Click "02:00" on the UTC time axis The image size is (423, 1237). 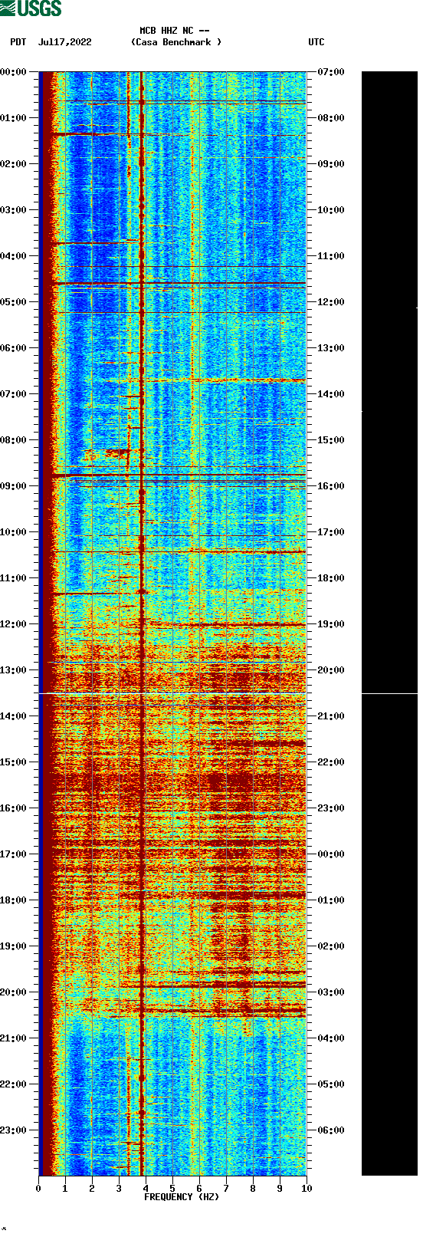click(x=331, y=946)
